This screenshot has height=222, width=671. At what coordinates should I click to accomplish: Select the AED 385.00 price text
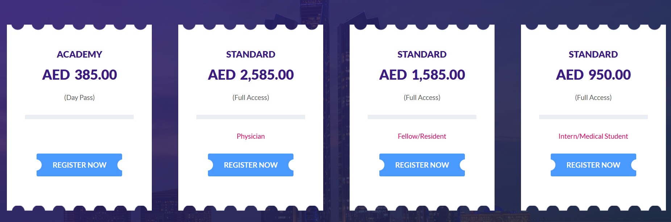(x=79, y=75)
